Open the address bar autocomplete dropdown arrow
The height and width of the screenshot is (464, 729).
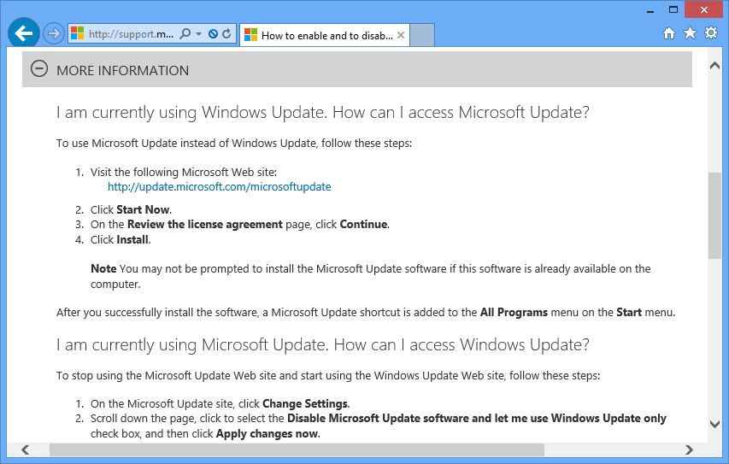pos(199,34)
